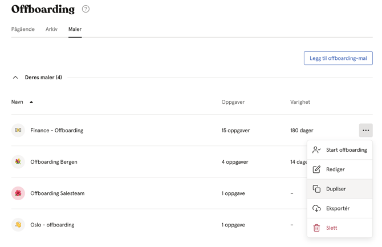Open the Offboarding Salesteam template
Viewport: 382px width, 247px height.
click(57, 193)
